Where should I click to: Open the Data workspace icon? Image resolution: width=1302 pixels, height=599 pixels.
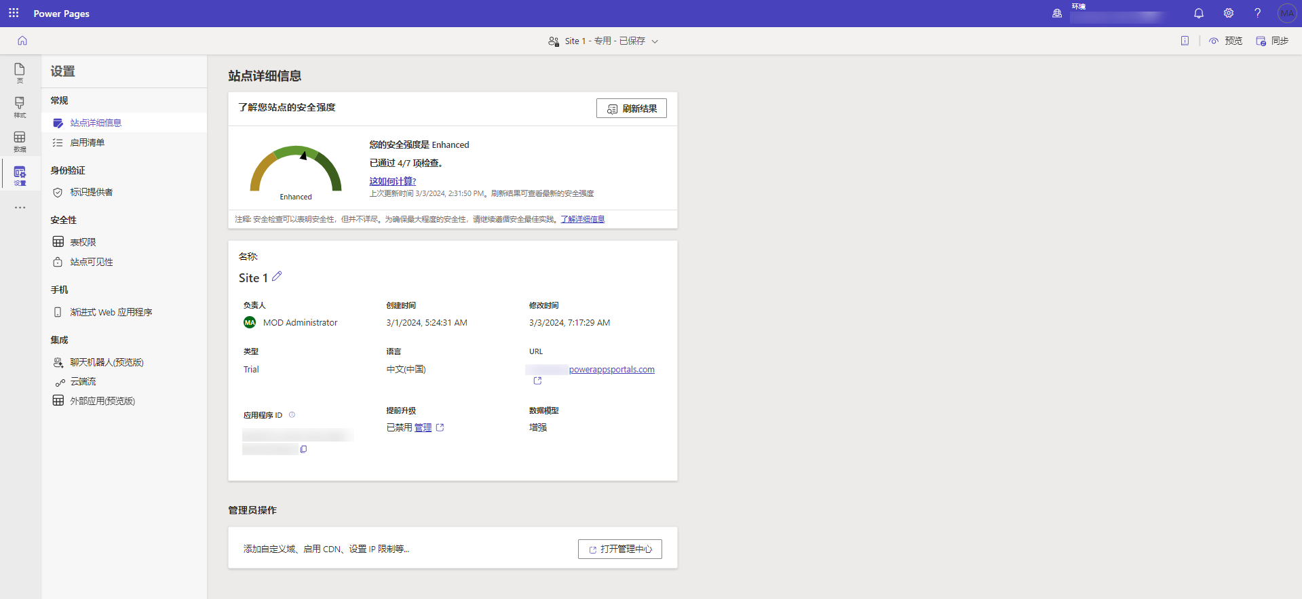[20, 142]
